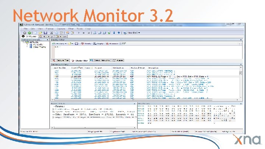Click inside the display filter text box
The image size is (265, 149).
pyautogui.click(x=148, y=52)
